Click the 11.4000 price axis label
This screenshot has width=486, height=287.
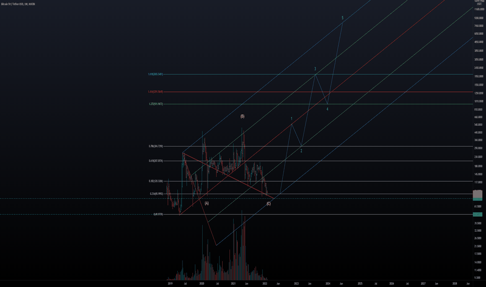click(478, 270)
